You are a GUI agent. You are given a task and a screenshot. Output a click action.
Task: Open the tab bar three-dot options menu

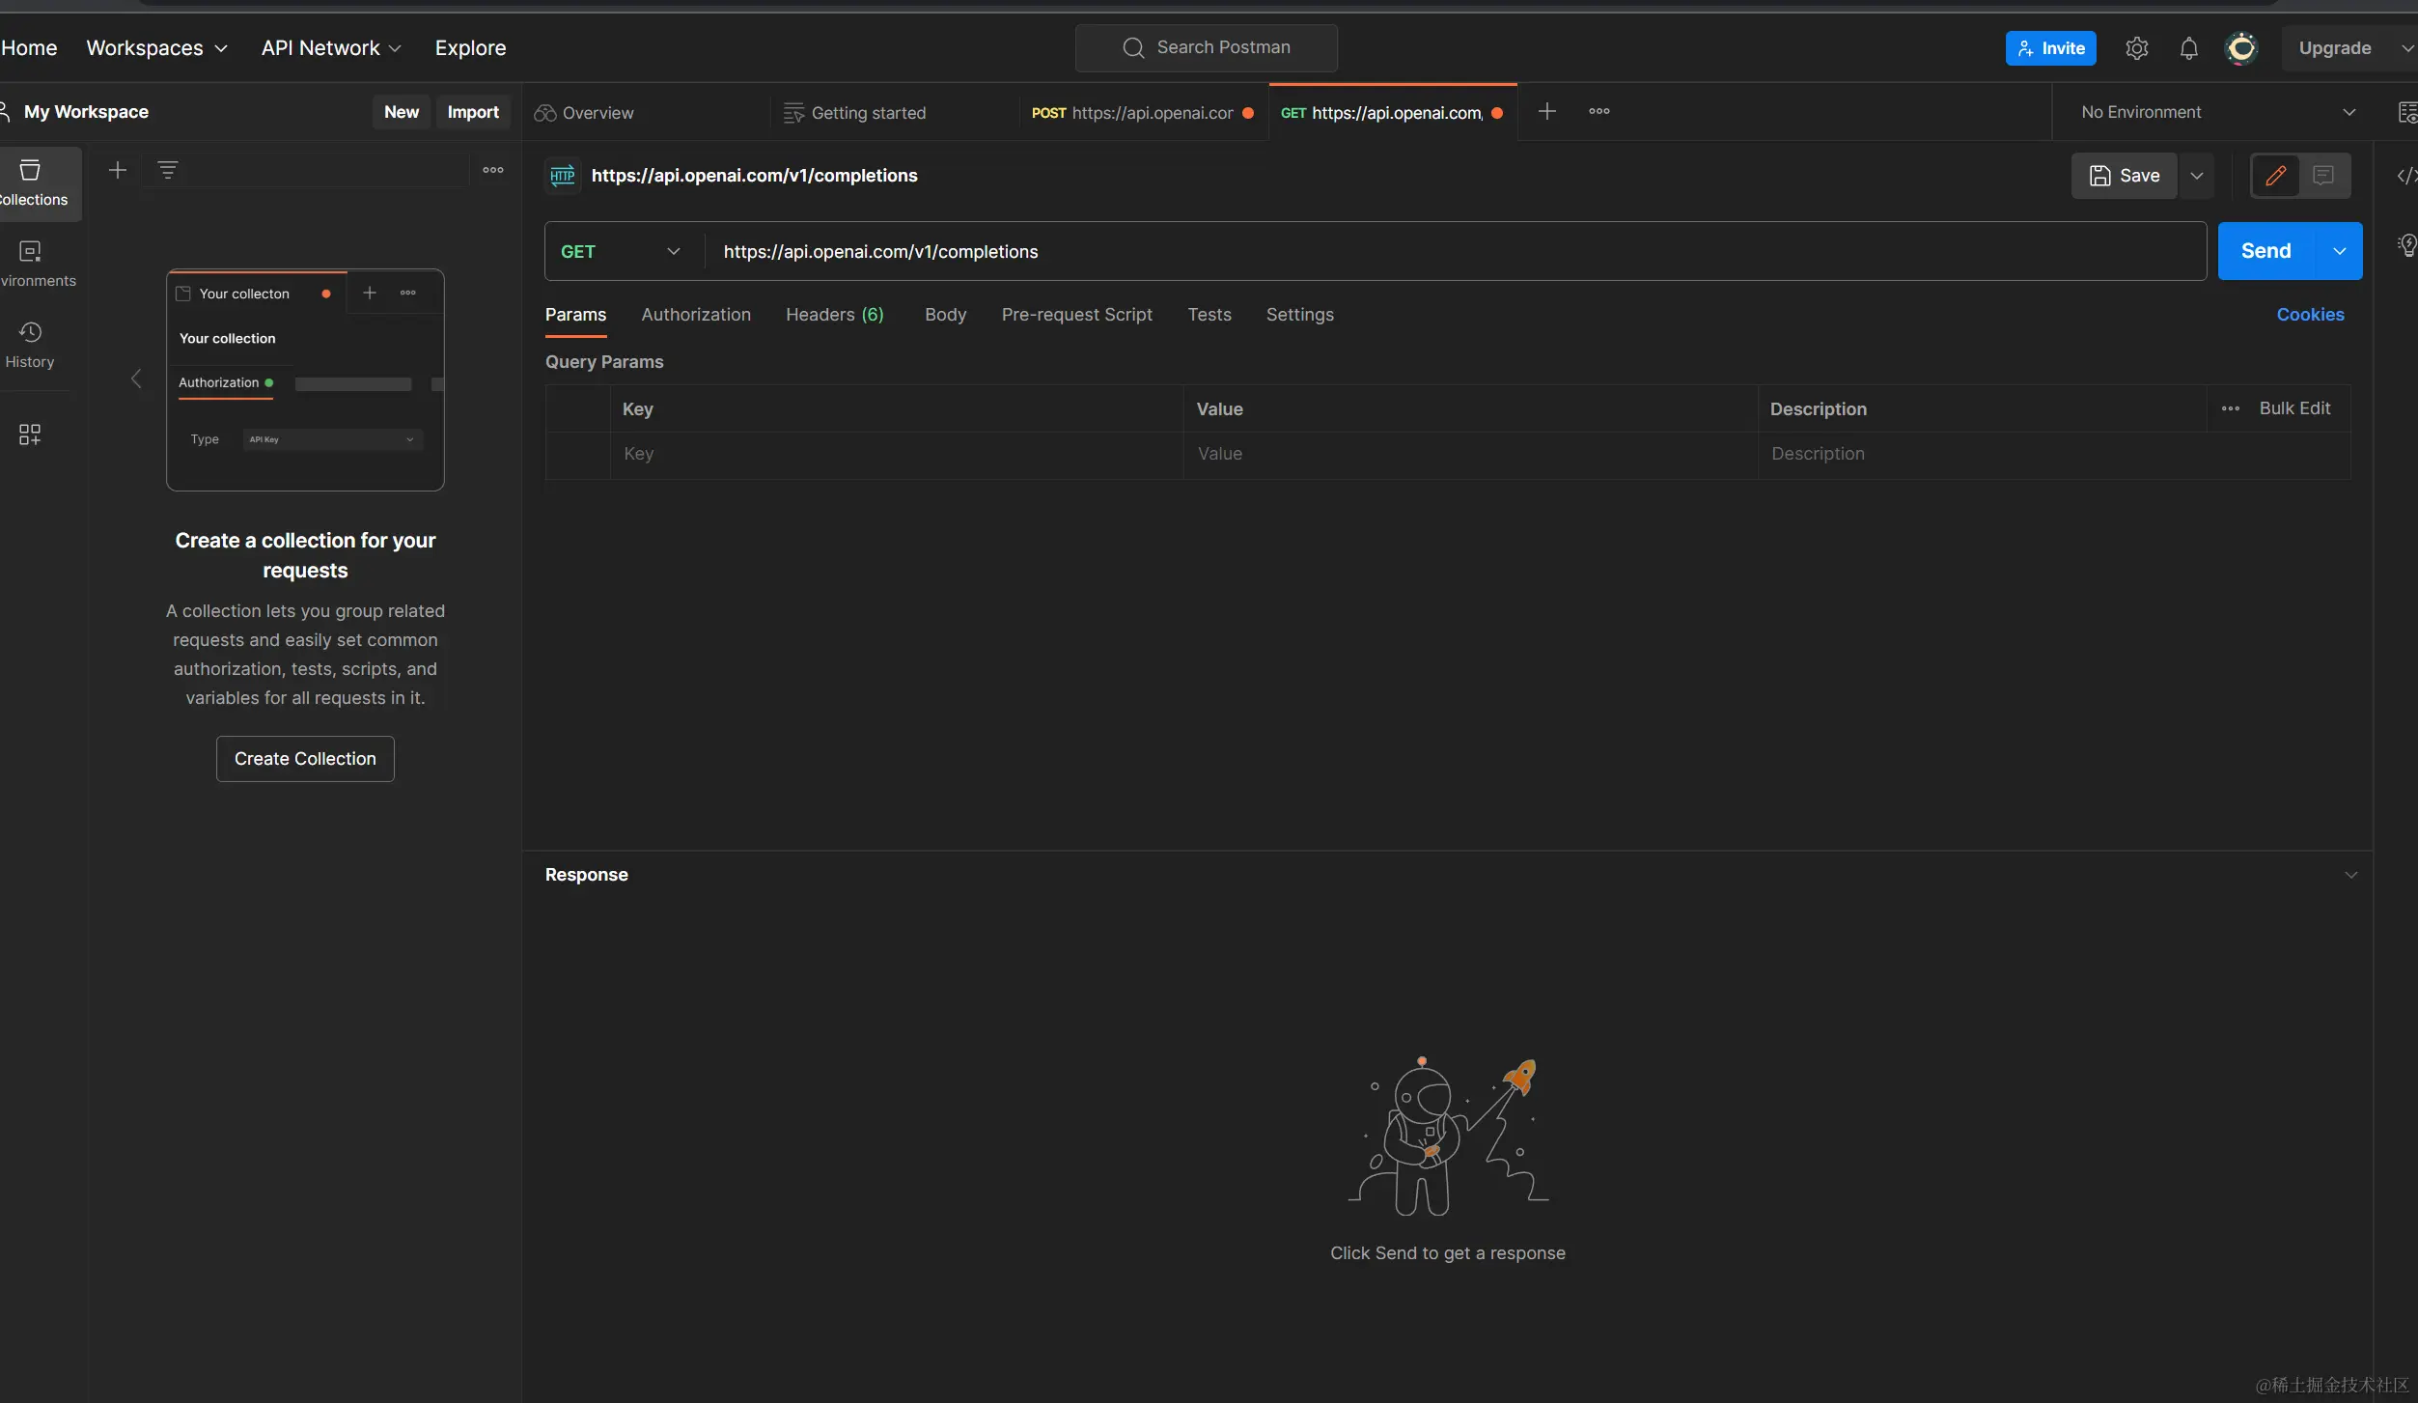pos(1598,112)
